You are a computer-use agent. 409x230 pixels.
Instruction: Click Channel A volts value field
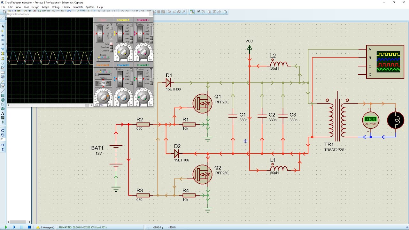tap(123, 60)
